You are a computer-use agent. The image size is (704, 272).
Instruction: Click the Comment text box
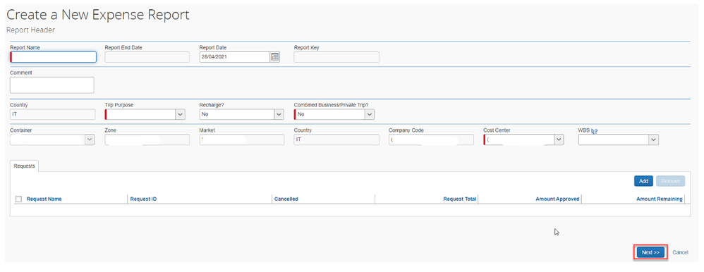coord(52,85)
